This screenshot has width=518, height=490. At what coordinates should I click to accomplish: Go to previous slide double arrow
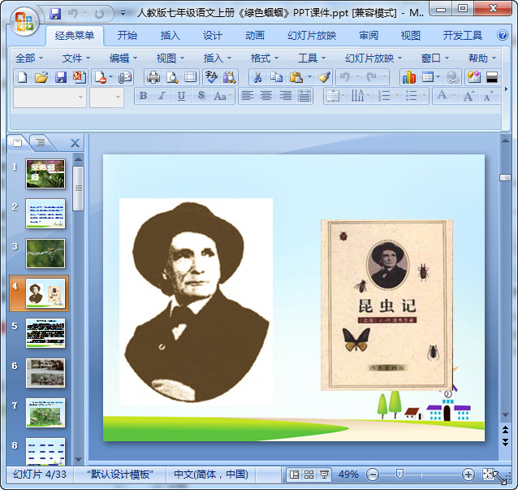click(x=505, y=430)
